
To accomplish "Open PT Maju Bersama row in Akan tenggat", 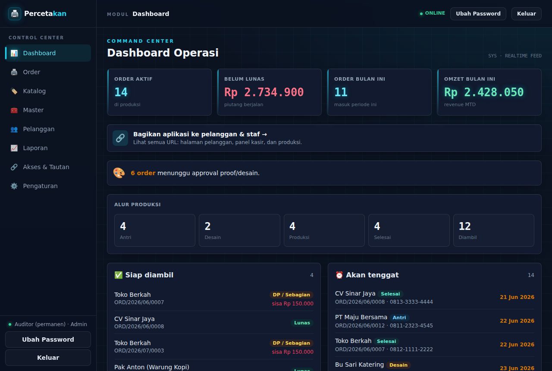I will [x=435, y=321].
